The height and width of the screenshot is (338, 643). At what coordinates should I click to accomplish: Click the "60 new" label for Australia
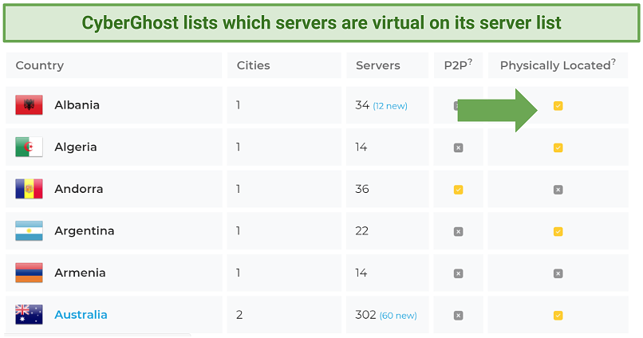(398, 316)
